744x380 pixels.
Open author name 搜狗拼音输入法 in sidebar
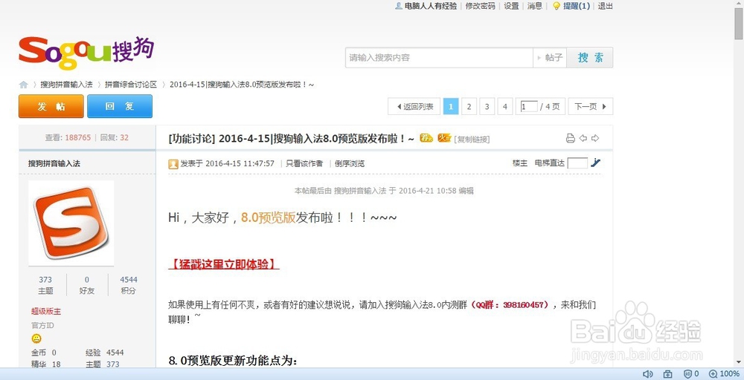[x=54, y=163]
